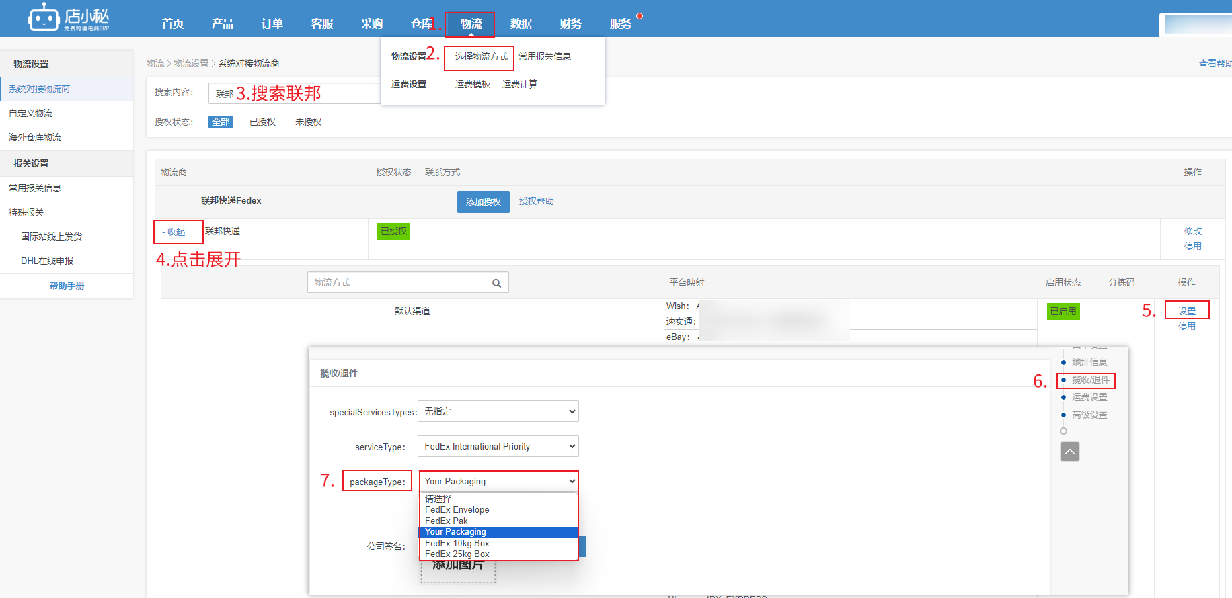
Task: Click the 已启用 status badge
Action: (x=1063, y=311)
